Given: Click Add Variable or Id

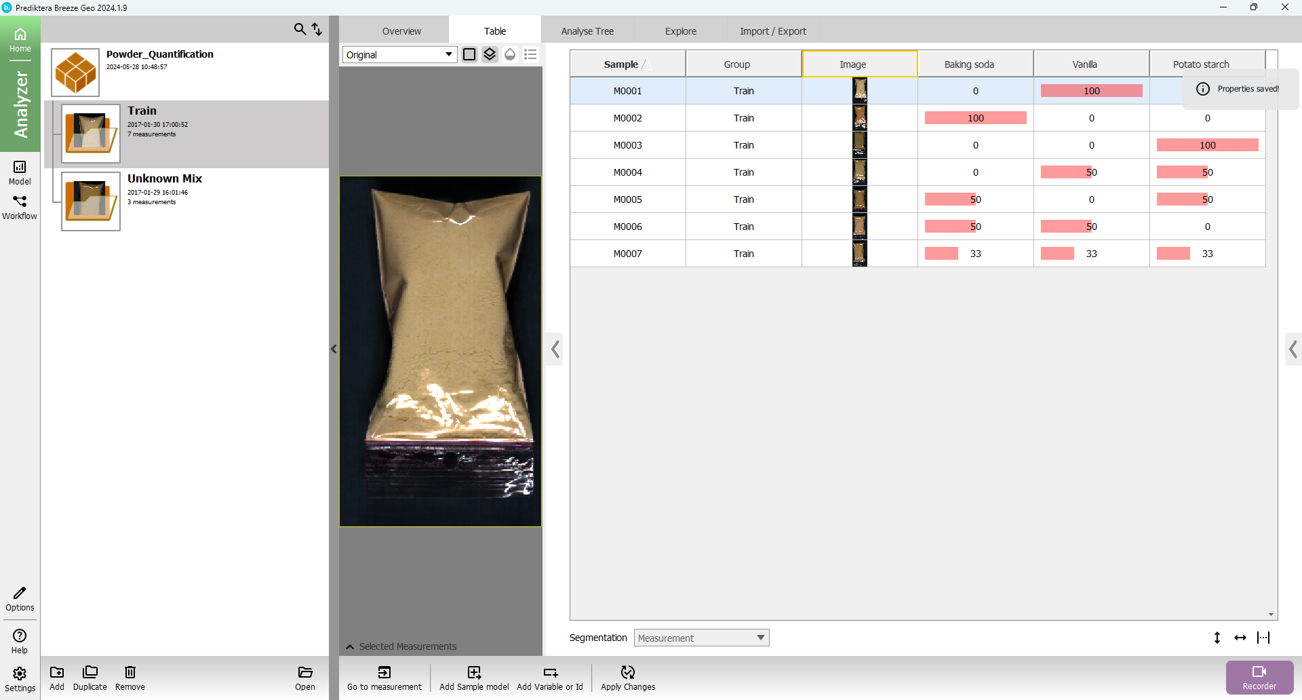Looking at the screenshot, I should (x=550, y=677).
